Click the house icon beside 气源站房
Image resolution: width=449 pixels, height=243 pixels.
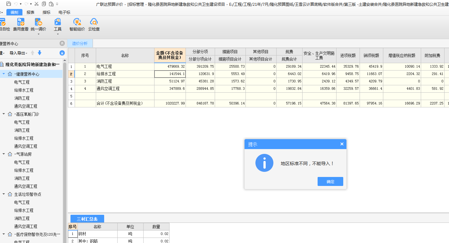[10, 154]
